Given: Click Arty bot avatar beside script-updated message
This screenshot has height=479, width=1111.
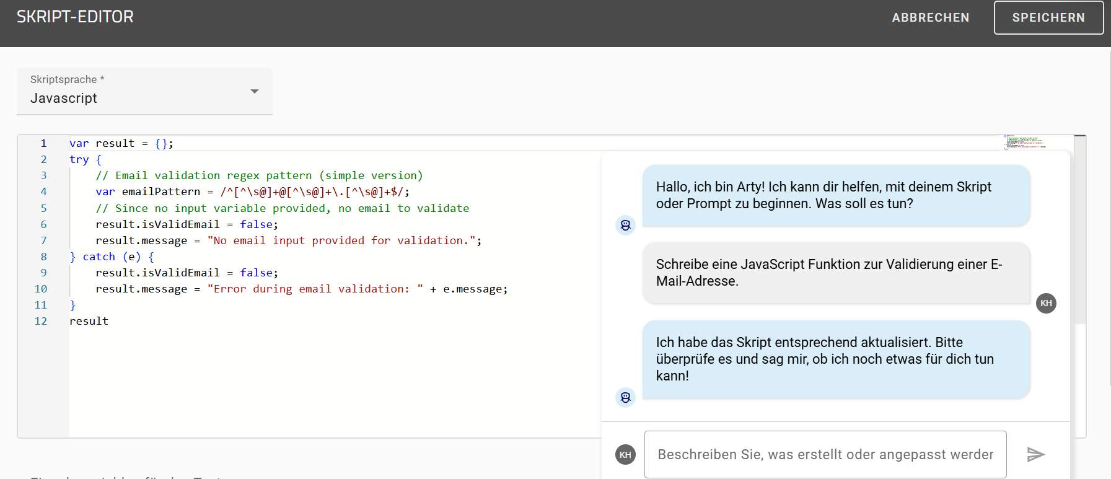Looking at the screenshot, I should (625, 397).
